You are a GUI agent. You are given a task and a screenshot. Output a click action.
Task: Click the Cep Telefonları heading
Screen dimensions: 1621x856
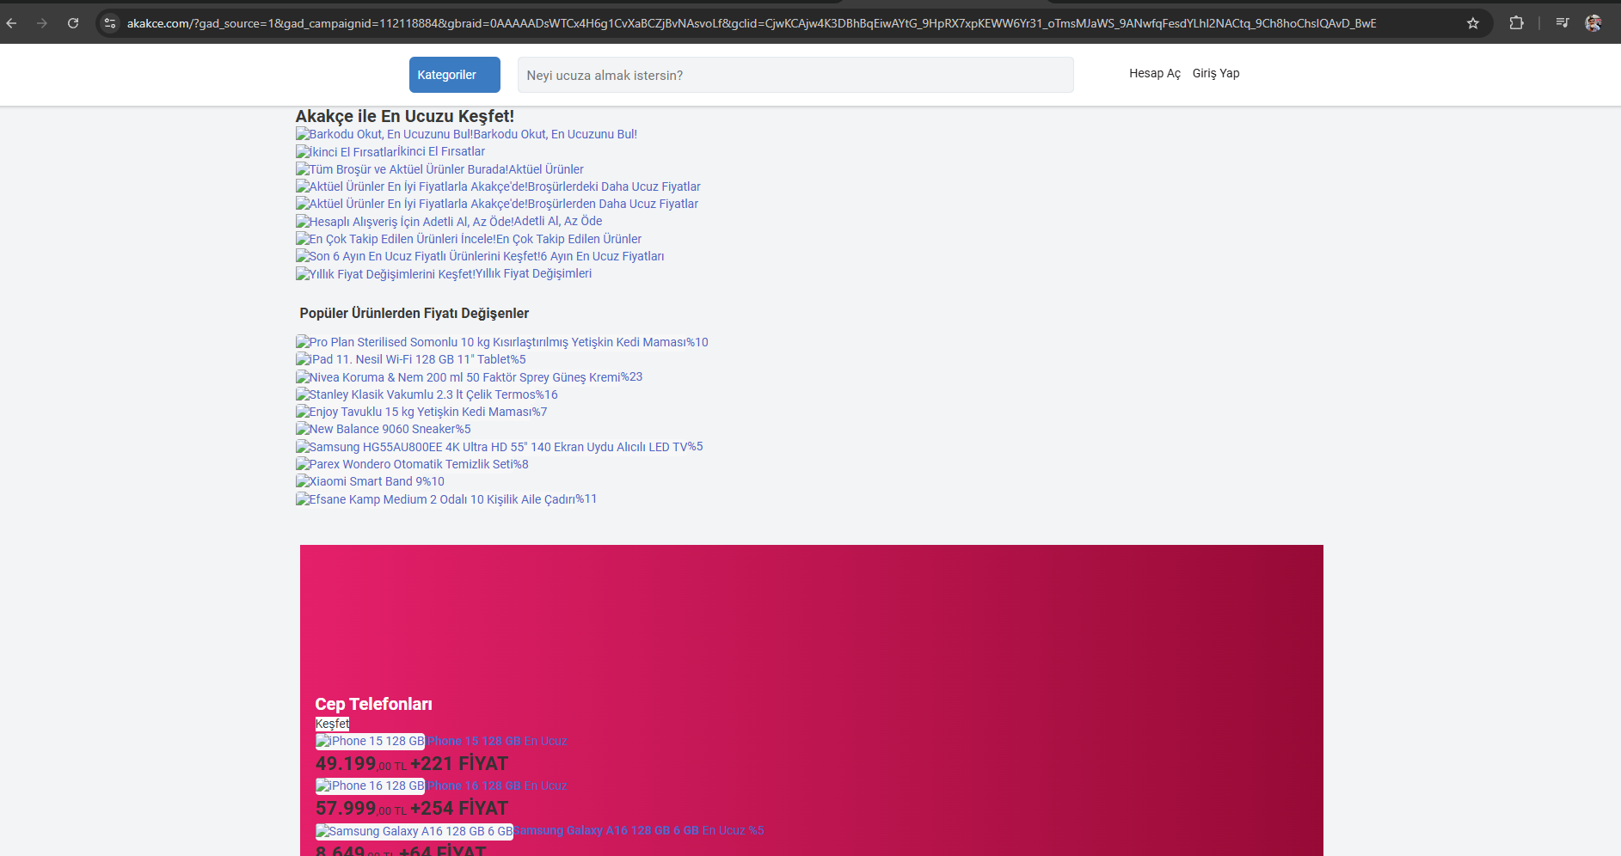point(373,704)
